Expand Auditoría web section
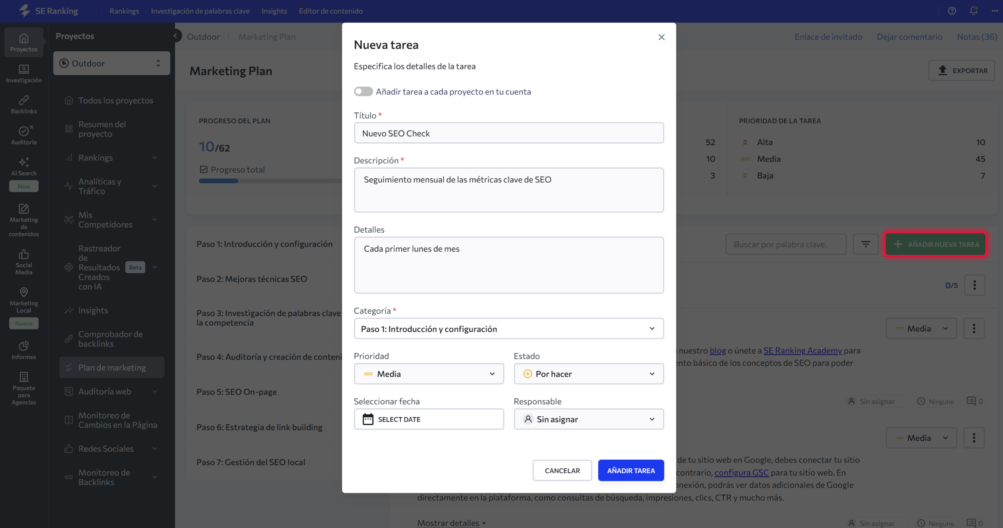 154,391
